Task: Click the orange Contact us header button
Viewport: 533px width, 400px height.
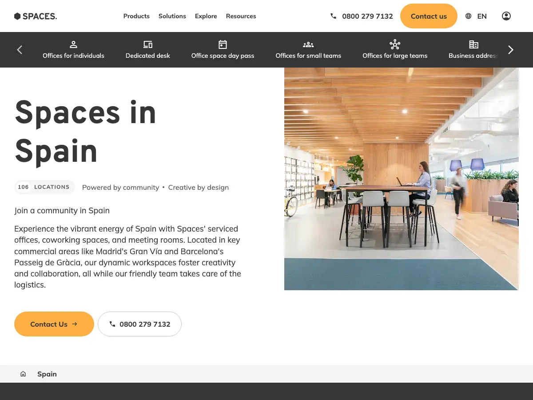Action: [x=429, y=16]
